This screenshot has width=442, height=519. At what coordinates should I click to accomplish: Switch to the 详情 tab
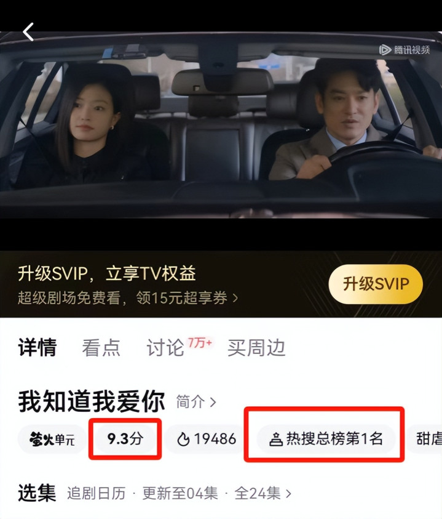click(37, 348)
